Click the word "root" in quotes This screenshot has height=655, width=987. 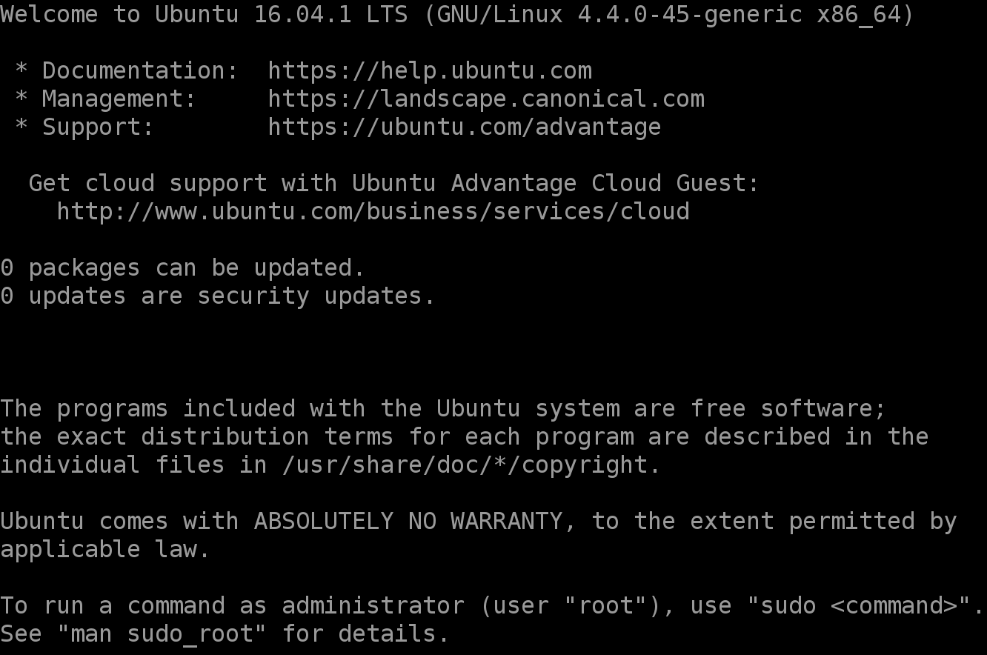(x=605, y=606)
